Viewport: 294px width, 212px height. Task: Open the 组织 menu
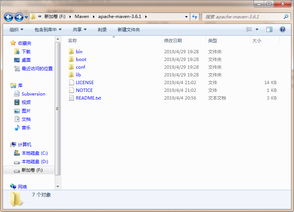point(16,30)
